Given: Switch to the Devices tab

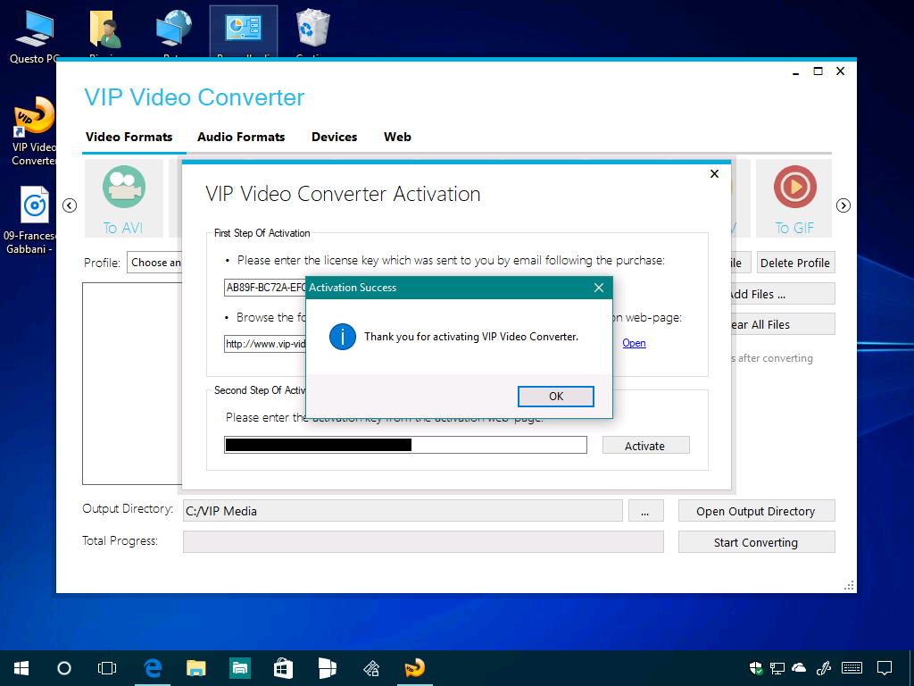Looking at the screenshot, I should 335,137.
